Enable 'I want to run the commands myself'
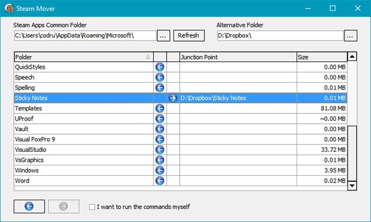This screenshot has width=371, height=222. 92,207
